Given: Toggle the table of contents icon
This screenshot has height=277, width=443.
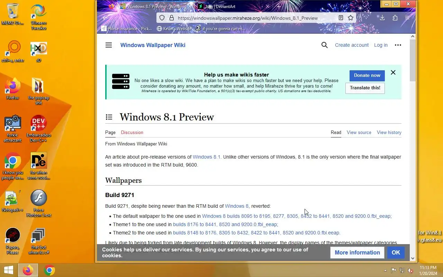Looking at the screenshot, I should pos(109,117).
